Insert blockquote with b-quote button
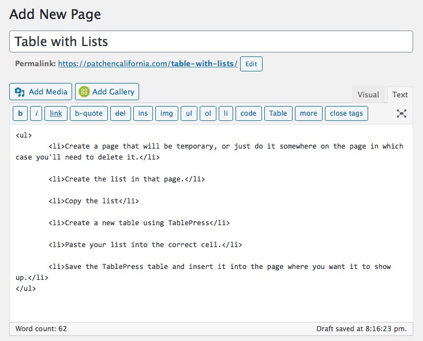Screen dimensions: 423x341 click(x=89, y=113)
